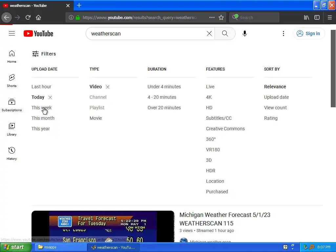The image size is (336, 252).
Task: Focus the browser URL address bar
Action: [139, 17]
